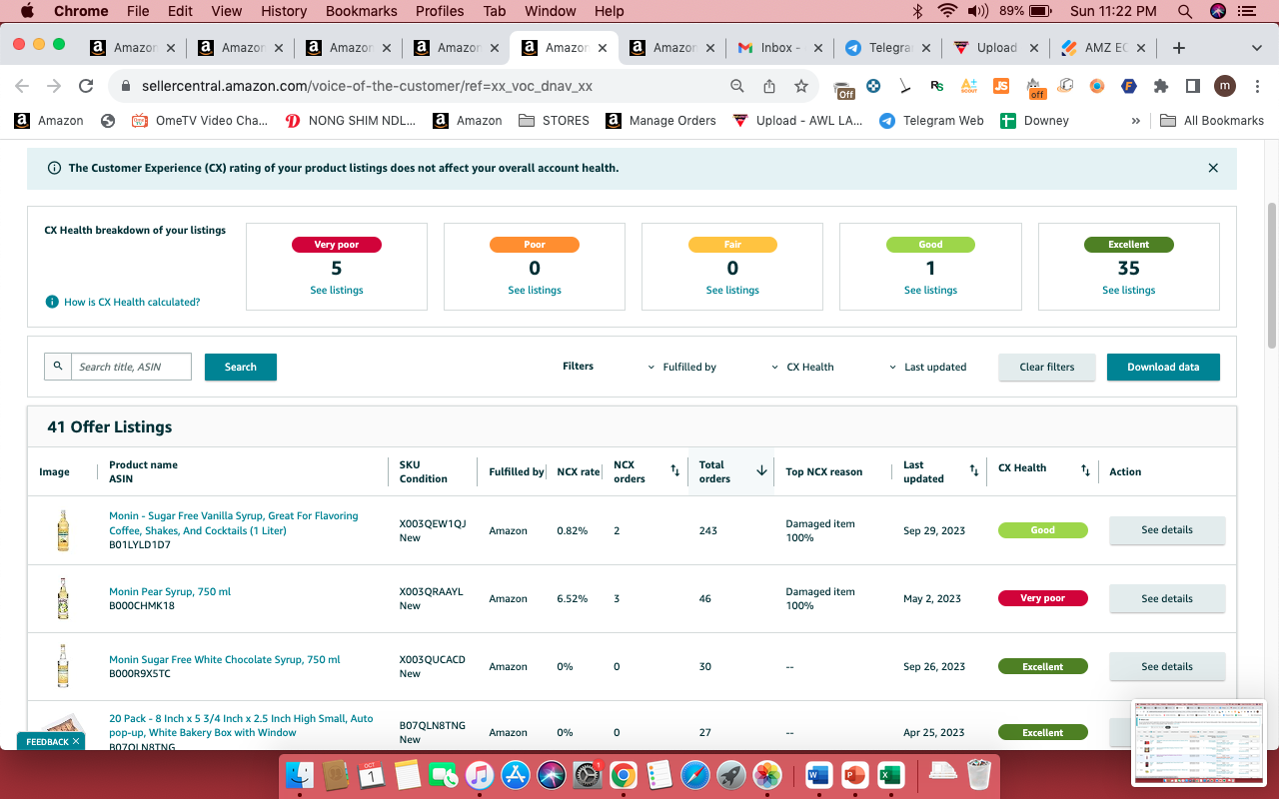The width and height of the screenshot is (1279, 799).
Task: See details for Monin Sugar Free Vanilla Syrup
Action: click(x=1167, y=530)
